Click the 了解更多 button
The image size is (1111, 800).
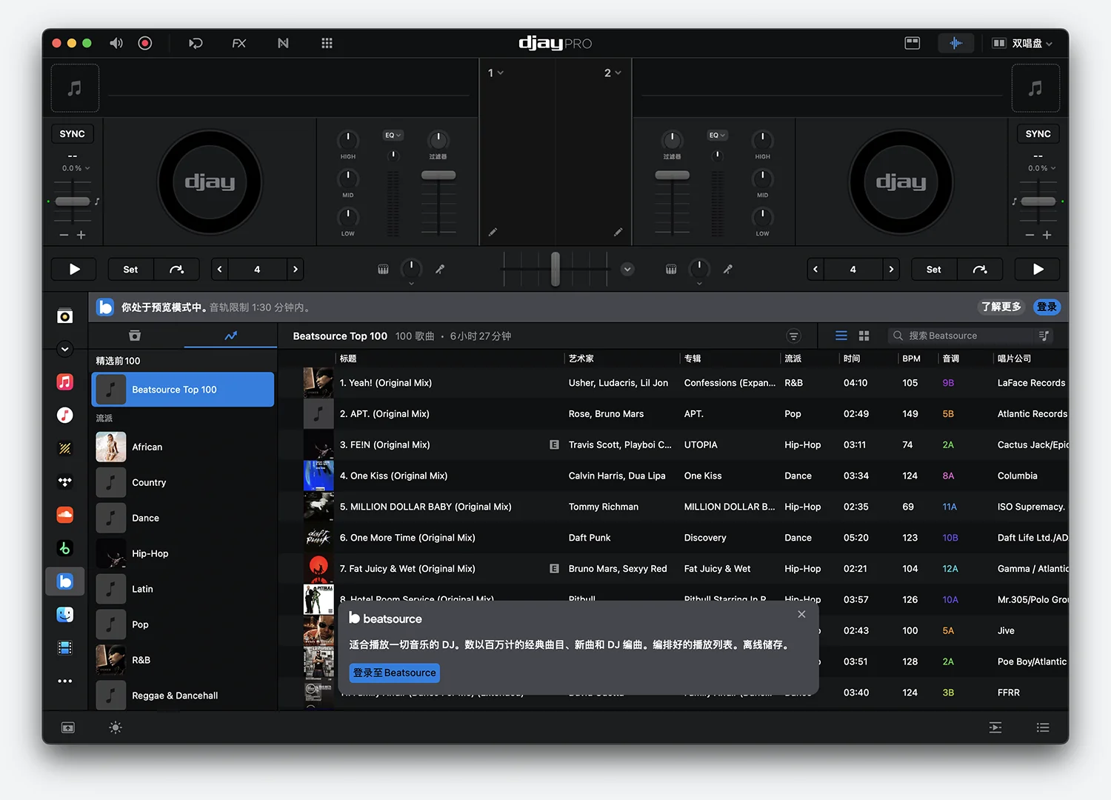click(1001, 307)
